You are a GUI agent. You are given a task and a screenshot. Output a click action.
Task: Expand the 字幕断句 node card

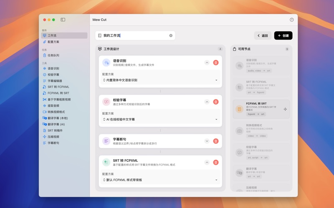(x=207, y=141)
